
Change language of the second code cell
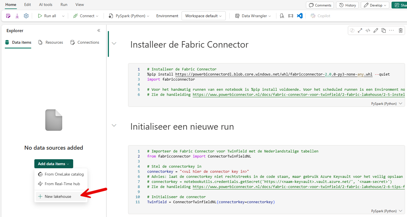(x=387, y=211)
